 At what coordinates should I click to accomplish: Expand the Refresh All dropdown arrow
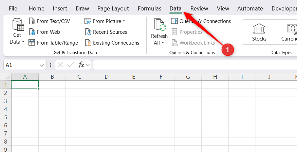pos(163,43)
